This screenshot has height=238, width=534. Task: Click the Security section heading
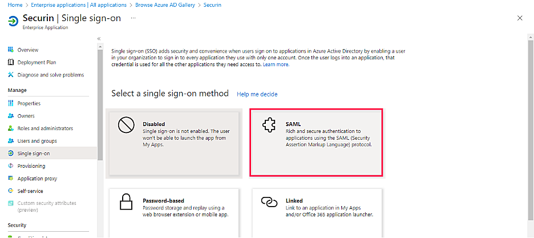tap(17, 225)
